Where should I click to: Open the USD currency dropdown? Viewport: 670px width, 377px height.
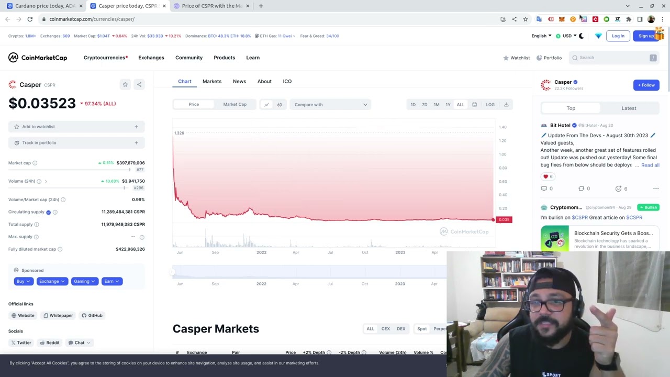(x=566, y=36)
